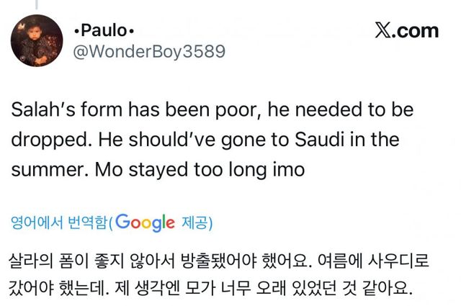Click the X.com logo
Screen dimensions: 461x306
[406, 30]
